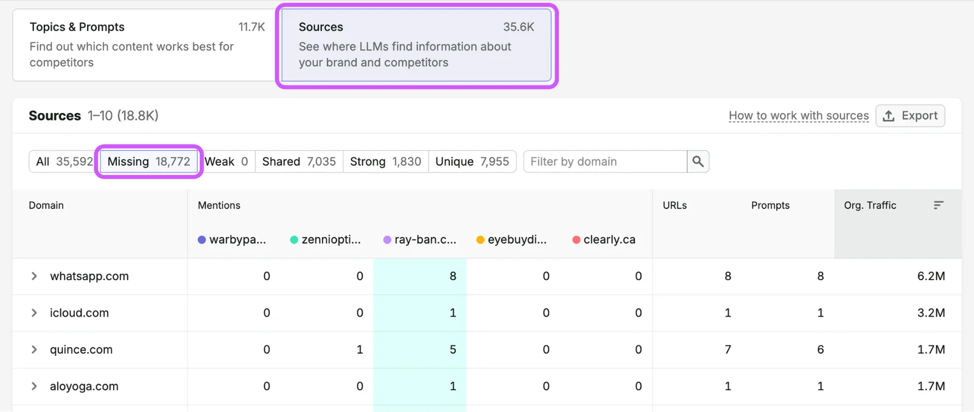Click the Filter by domain input field
974x412 pixels.
tap(605, 162)
